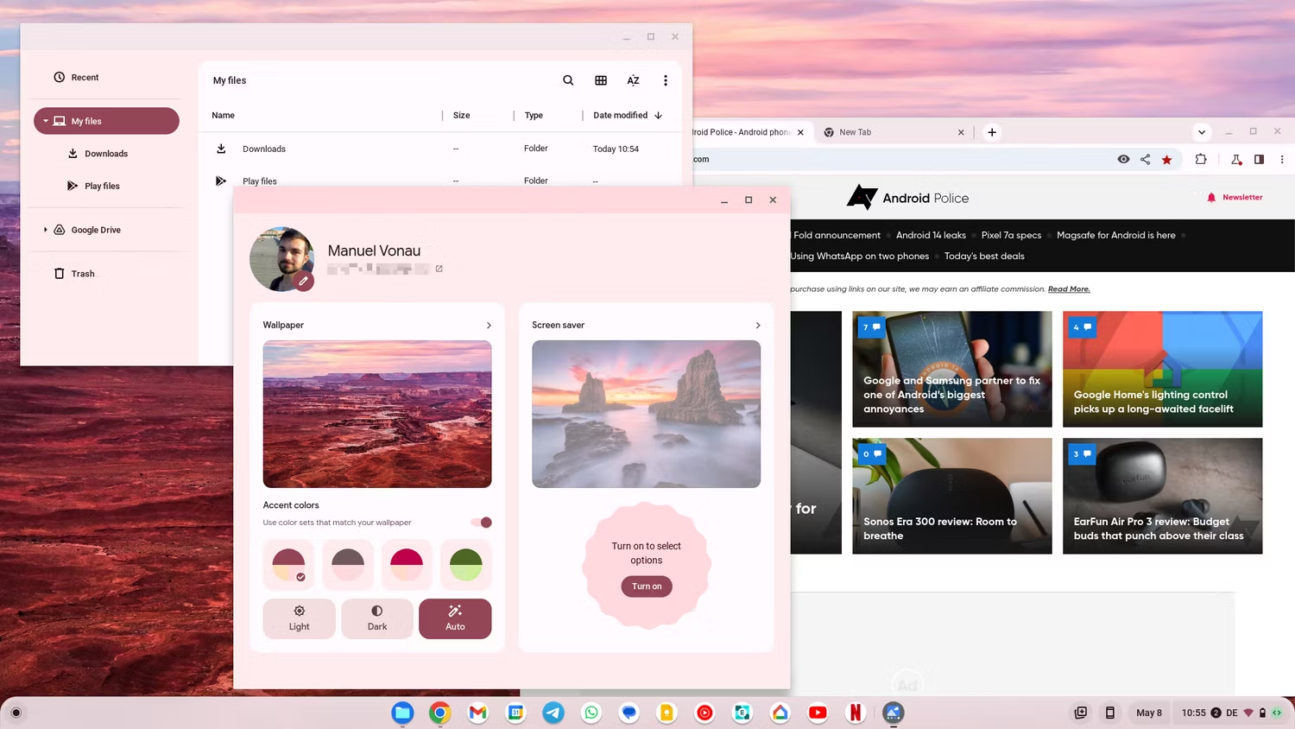Screen dimensions: 1295x729
Task: Open Screen saver settings via chevron arrow
Action: pos(758,326)
